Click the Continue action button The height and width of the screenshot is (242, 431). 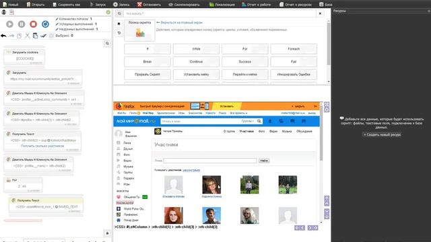196,62
